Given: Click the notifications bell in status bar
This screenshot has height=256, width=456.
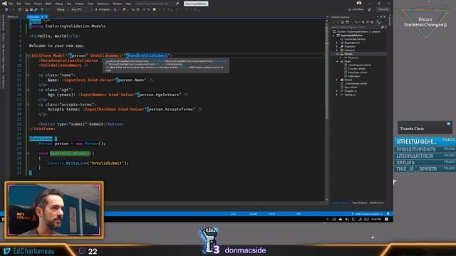Looking at the screenshot, I should click(x=388, y=214).
